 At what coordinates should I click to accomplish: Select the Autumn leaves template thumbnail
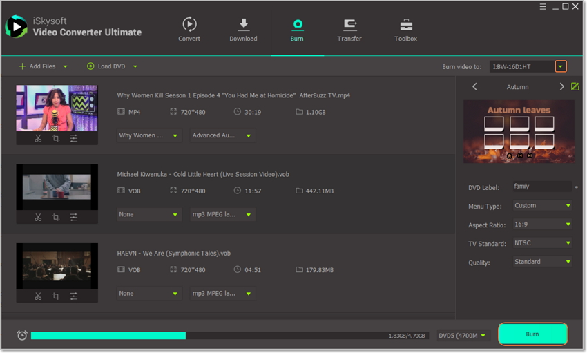click(x=519, y=131)
